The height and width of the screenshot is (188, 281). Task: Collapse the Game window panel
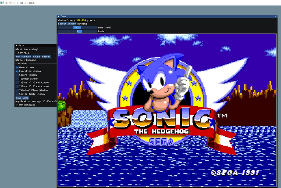59,16
